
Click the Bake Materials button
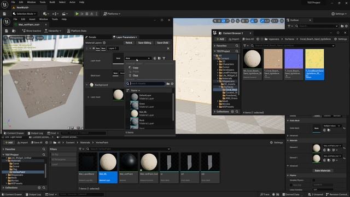(x=323, y=171)
